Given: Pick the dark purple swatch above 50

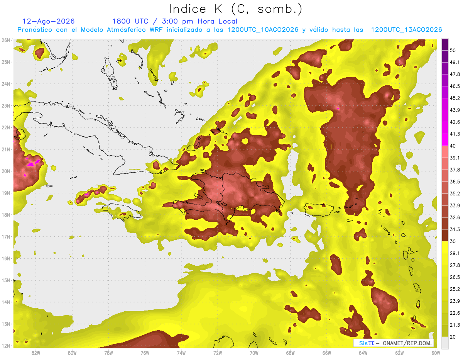Looking at the screenshot, I should coord(445,44).
